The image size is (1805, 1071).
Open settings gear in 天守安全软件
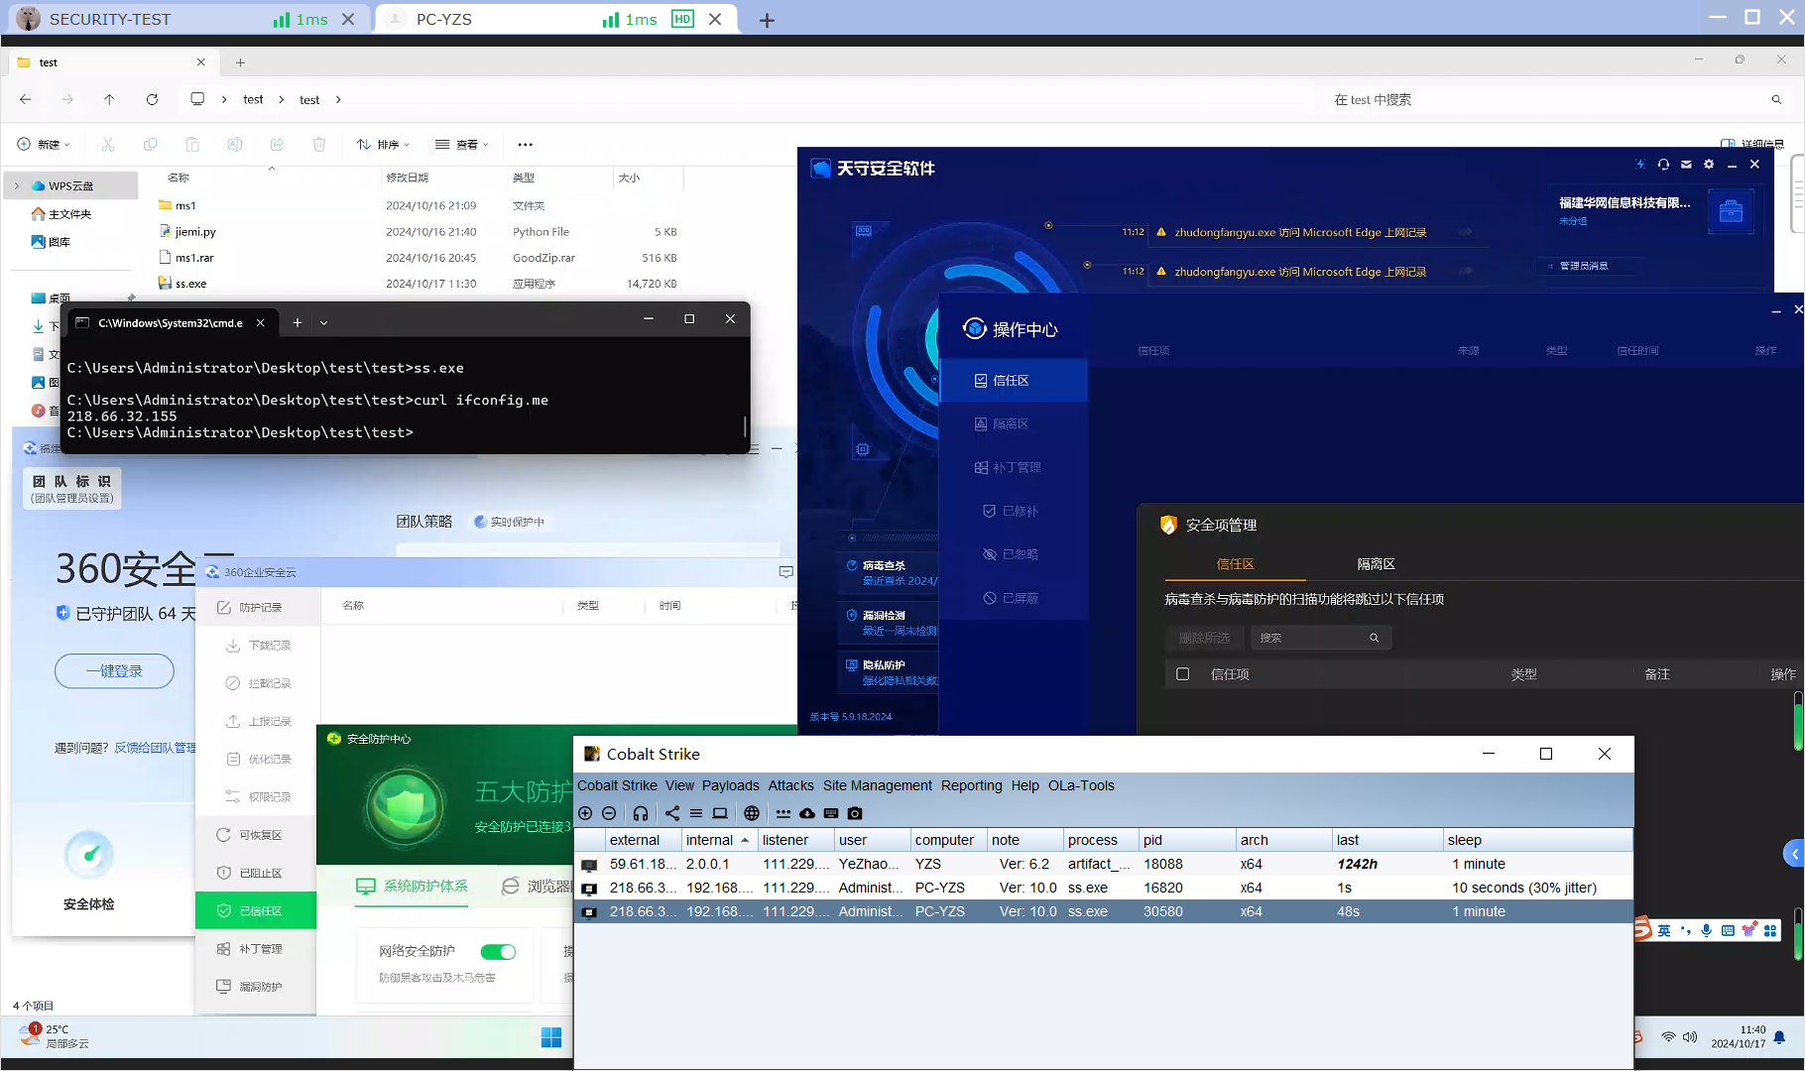[1709, 165]
